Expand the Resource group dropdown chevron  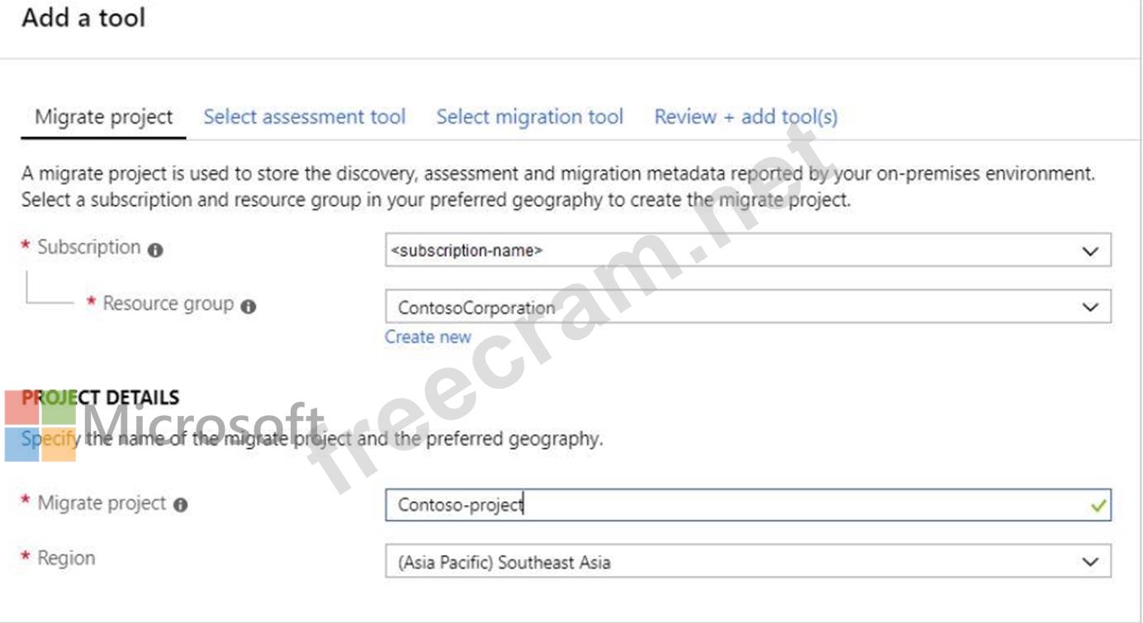(x=1090, y=307)
